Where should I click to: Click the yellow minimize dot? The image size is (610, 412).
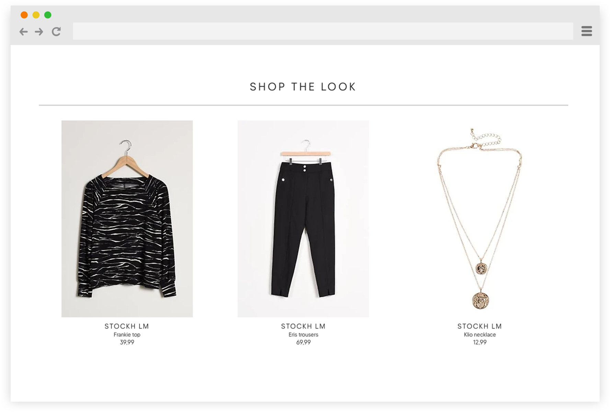(x=36, y=15)
